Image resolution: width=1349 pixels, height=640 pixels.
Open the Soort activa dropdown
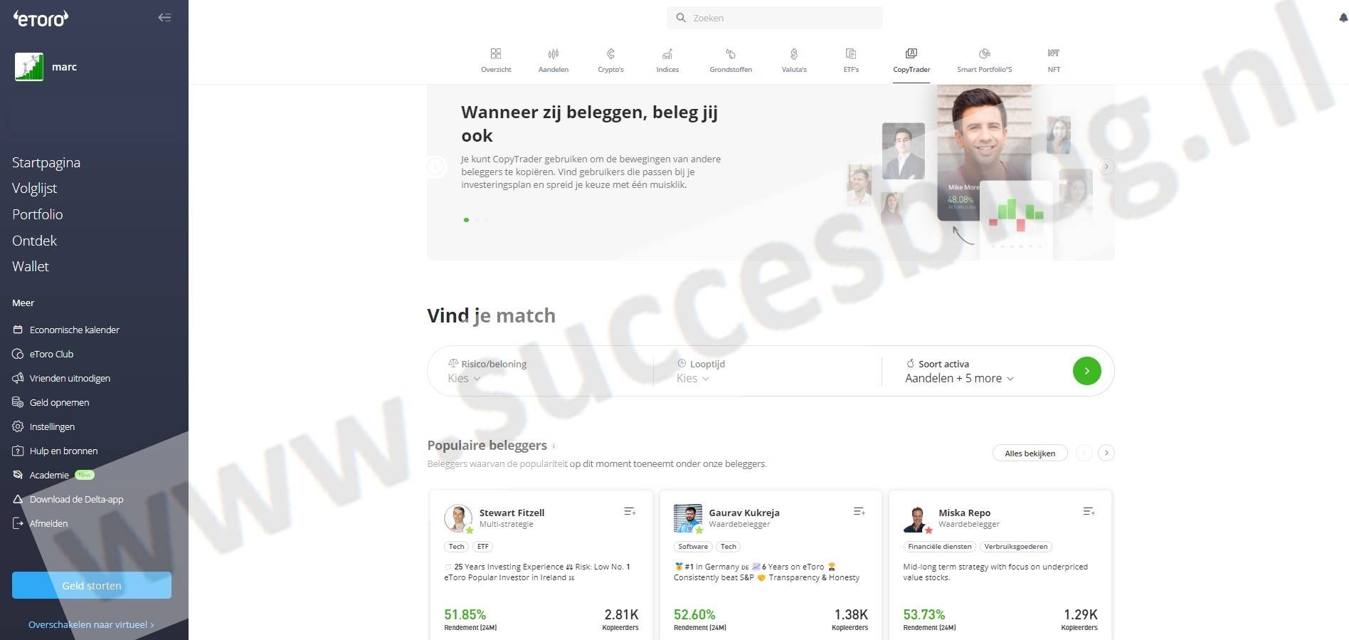(x=959, y=378)
